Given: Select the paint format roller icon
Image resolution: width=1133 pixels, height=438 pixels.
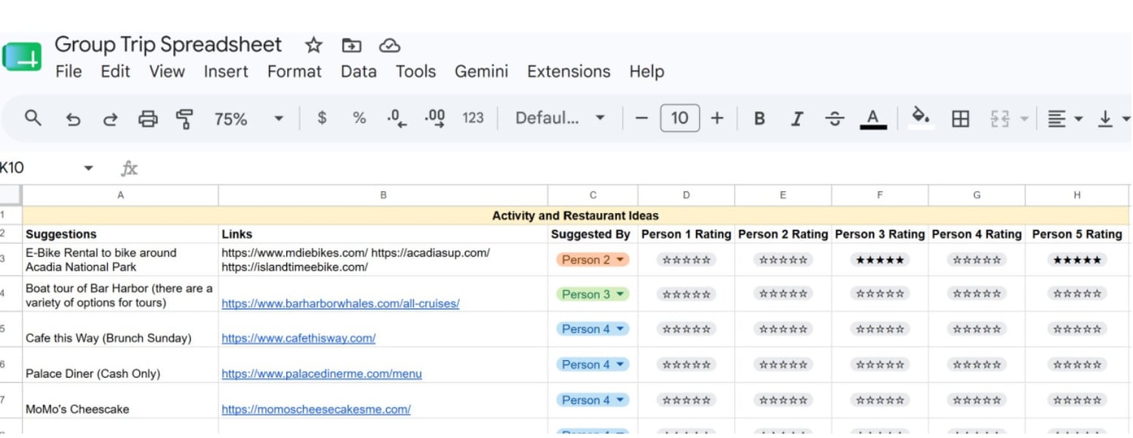Looking at the screenshot, I should point(184,119).
